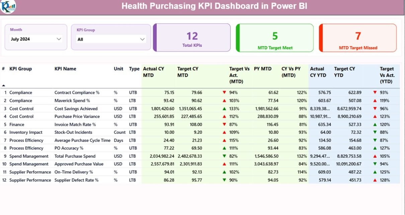This screenshot has height=215, width=405.
Task: Click the KPI Group dropdown chevron arrow
Action: [x=143, y=40]
